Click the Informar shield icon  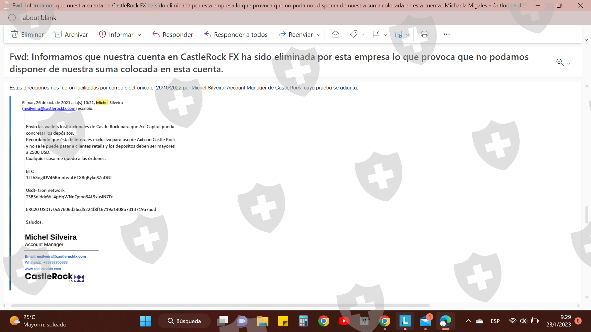click(103, 34)
